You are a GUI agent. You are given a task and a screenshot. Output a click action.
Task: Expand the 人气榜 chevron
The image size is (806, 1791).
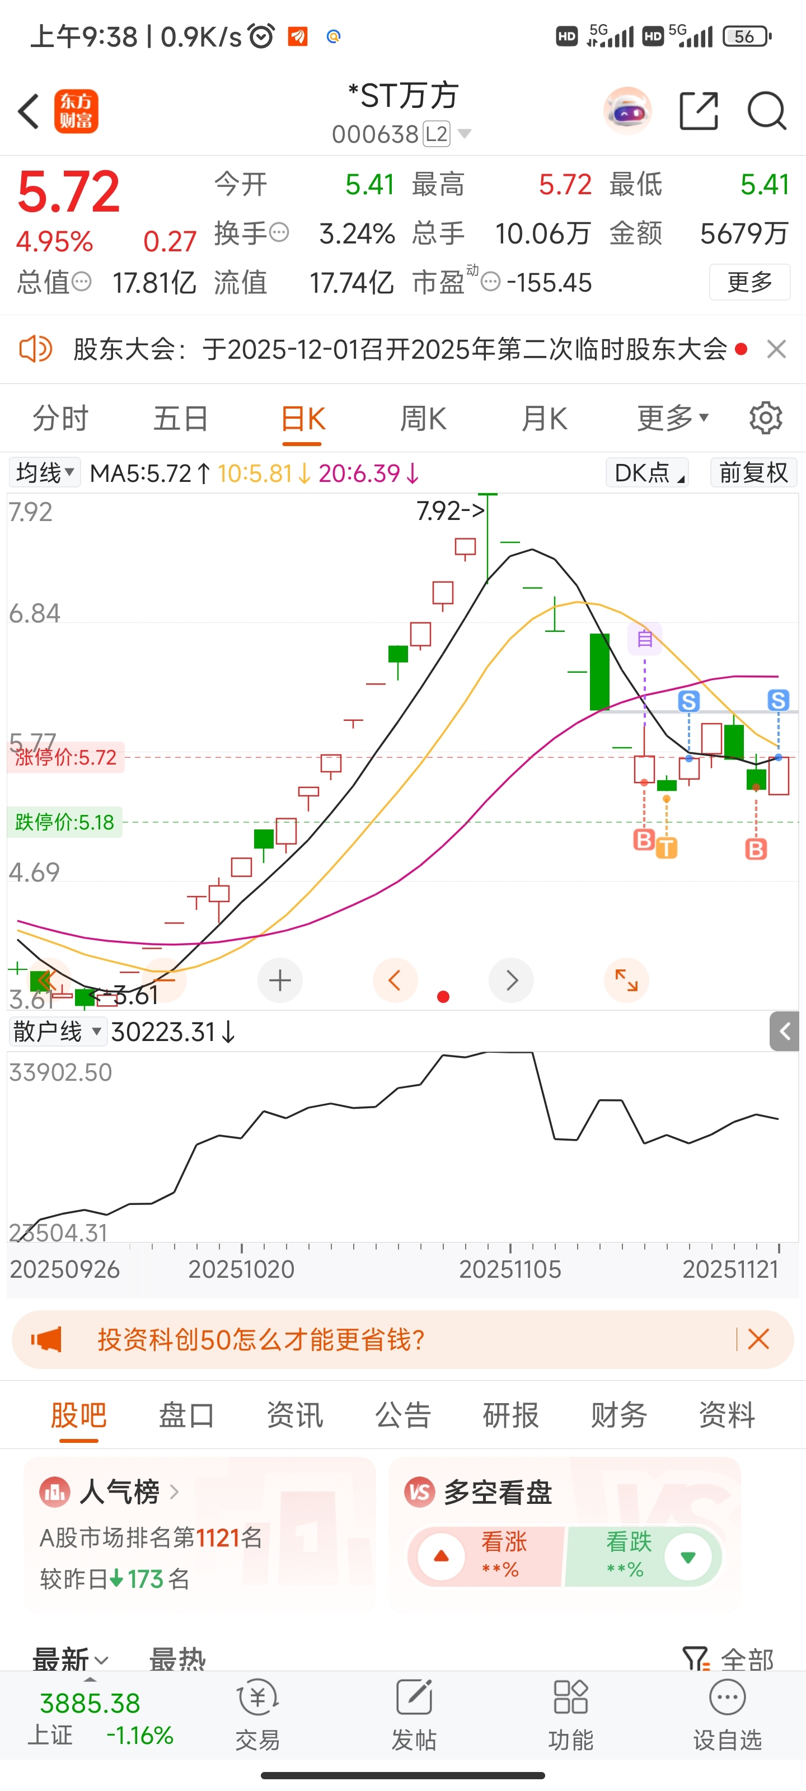[174, 1492]
